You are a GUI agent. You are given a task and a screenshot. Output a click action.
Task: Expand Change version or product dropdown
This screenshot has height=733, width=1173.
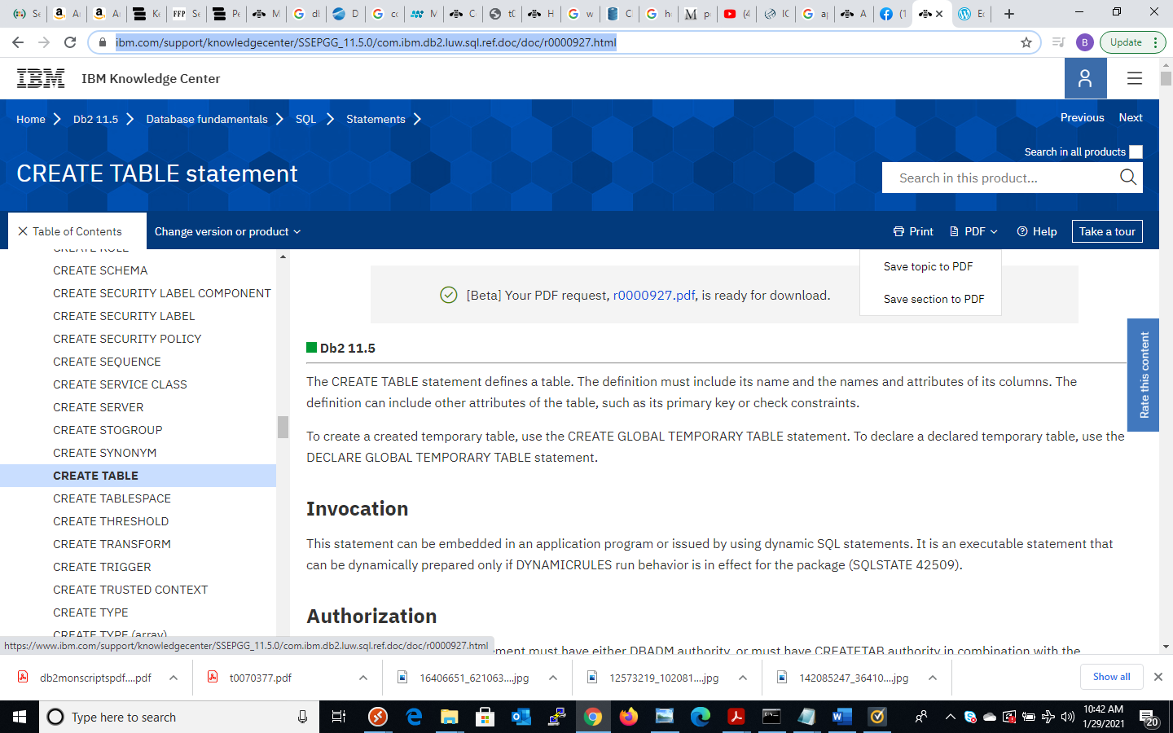[x=227, y=231]
